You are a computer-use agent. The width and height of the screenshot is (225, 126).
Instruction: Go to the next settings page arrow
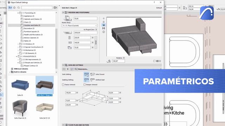point(68,69)
